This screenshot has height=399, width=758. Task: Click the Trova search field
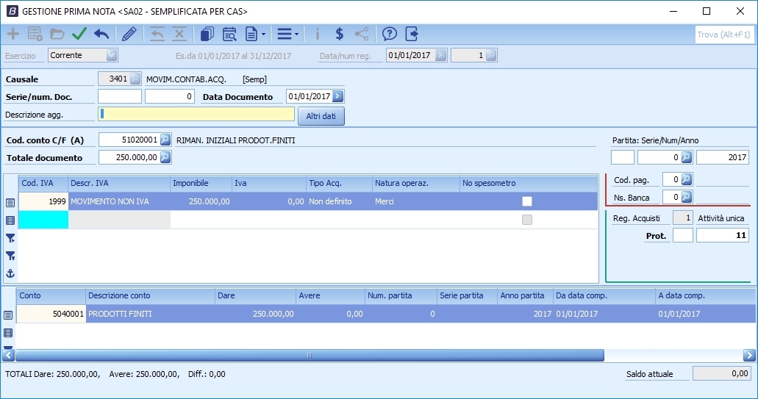(x=725, y=35)
